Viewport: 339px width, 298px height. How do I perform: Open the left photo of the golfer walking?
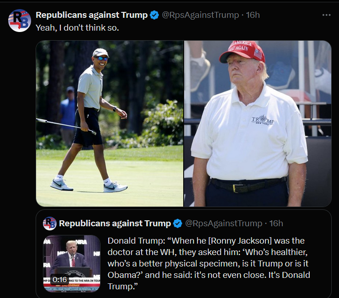110,123
